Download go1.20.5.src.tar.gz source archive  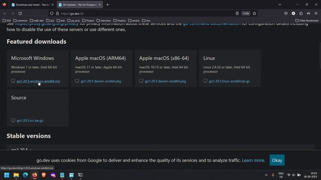30,120
